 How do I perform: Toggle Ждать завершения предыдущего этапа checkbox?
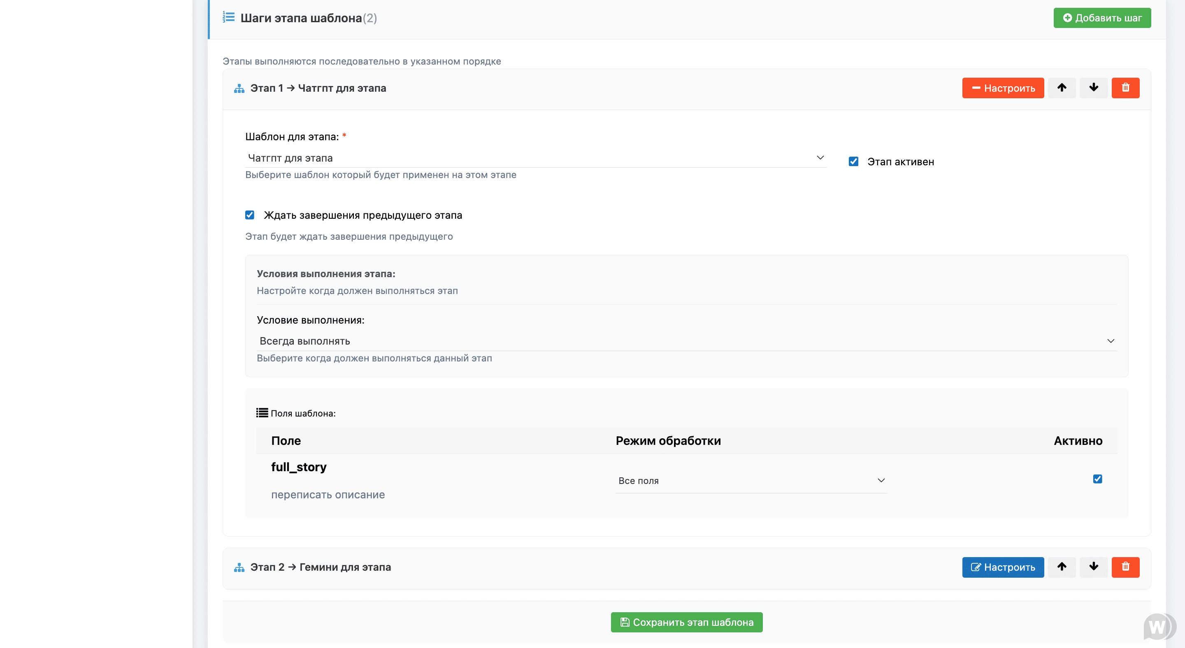250,215
